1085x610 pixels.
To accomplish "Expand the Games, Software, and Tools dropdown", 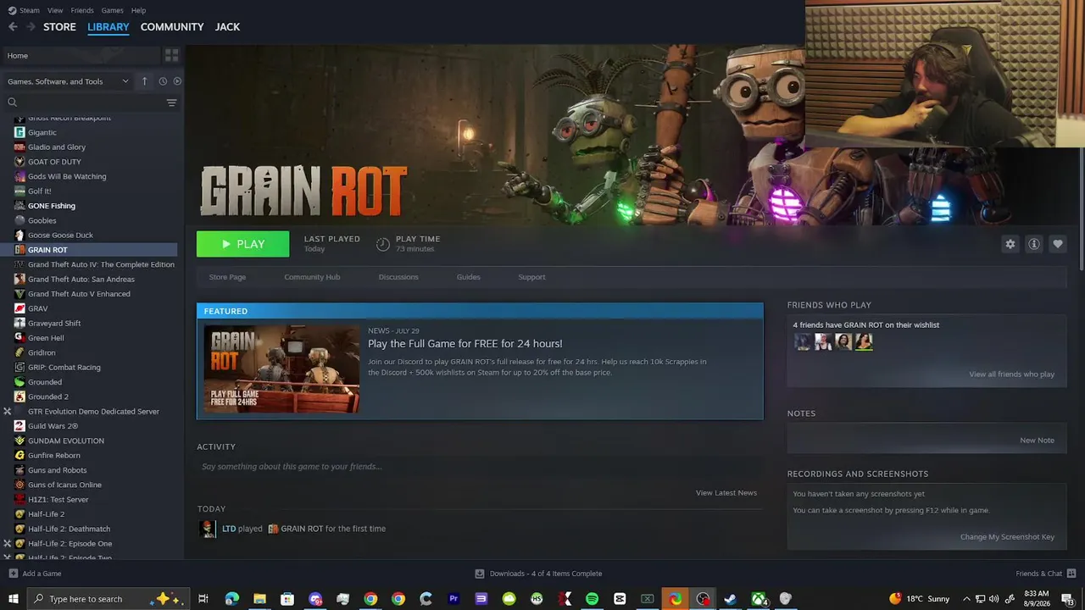I will (x=68, y=81).
